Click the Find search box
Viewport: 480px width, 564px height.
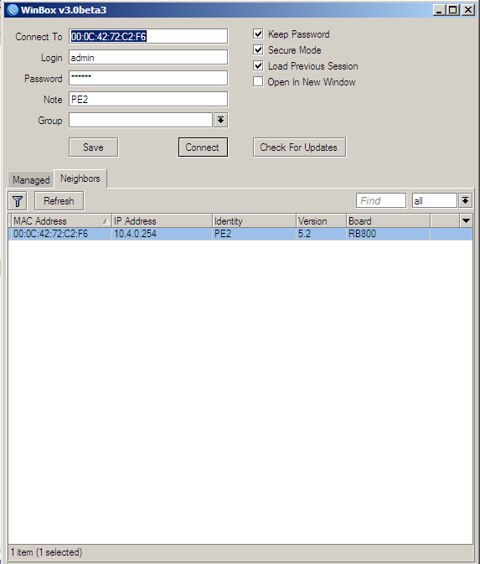tap(381, 200)
